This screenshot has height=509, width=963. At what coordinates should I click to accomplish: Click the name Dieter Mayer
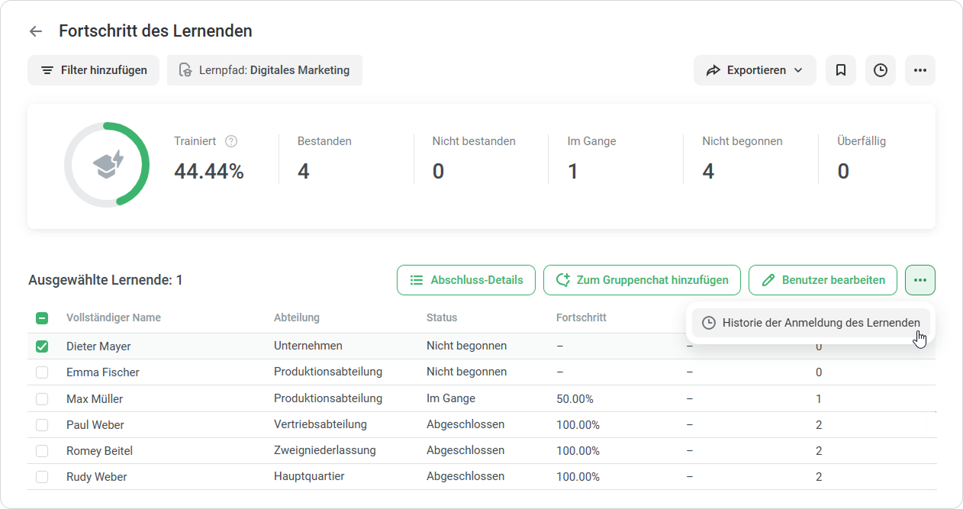click(x=98, y=346)
